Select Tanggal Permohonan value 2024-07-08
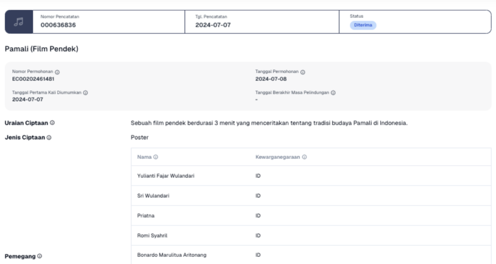This screenshot has height=264, width=496. 271,79
